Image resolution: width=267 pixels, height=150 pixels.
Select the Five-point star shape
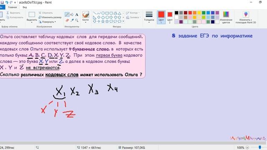pos(103,21)
